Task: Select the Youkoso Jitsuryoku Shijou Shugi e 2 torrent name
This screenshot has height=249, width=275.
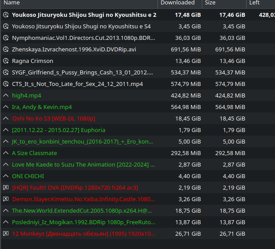Action: click(84, 15)
